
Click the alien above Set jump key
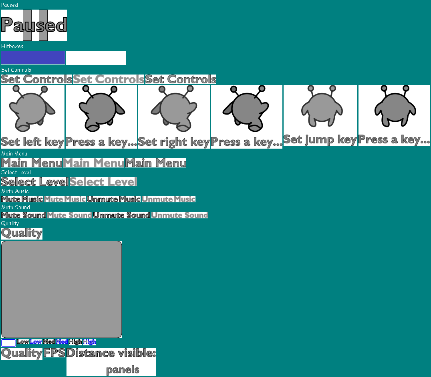[x=322, y=107]
